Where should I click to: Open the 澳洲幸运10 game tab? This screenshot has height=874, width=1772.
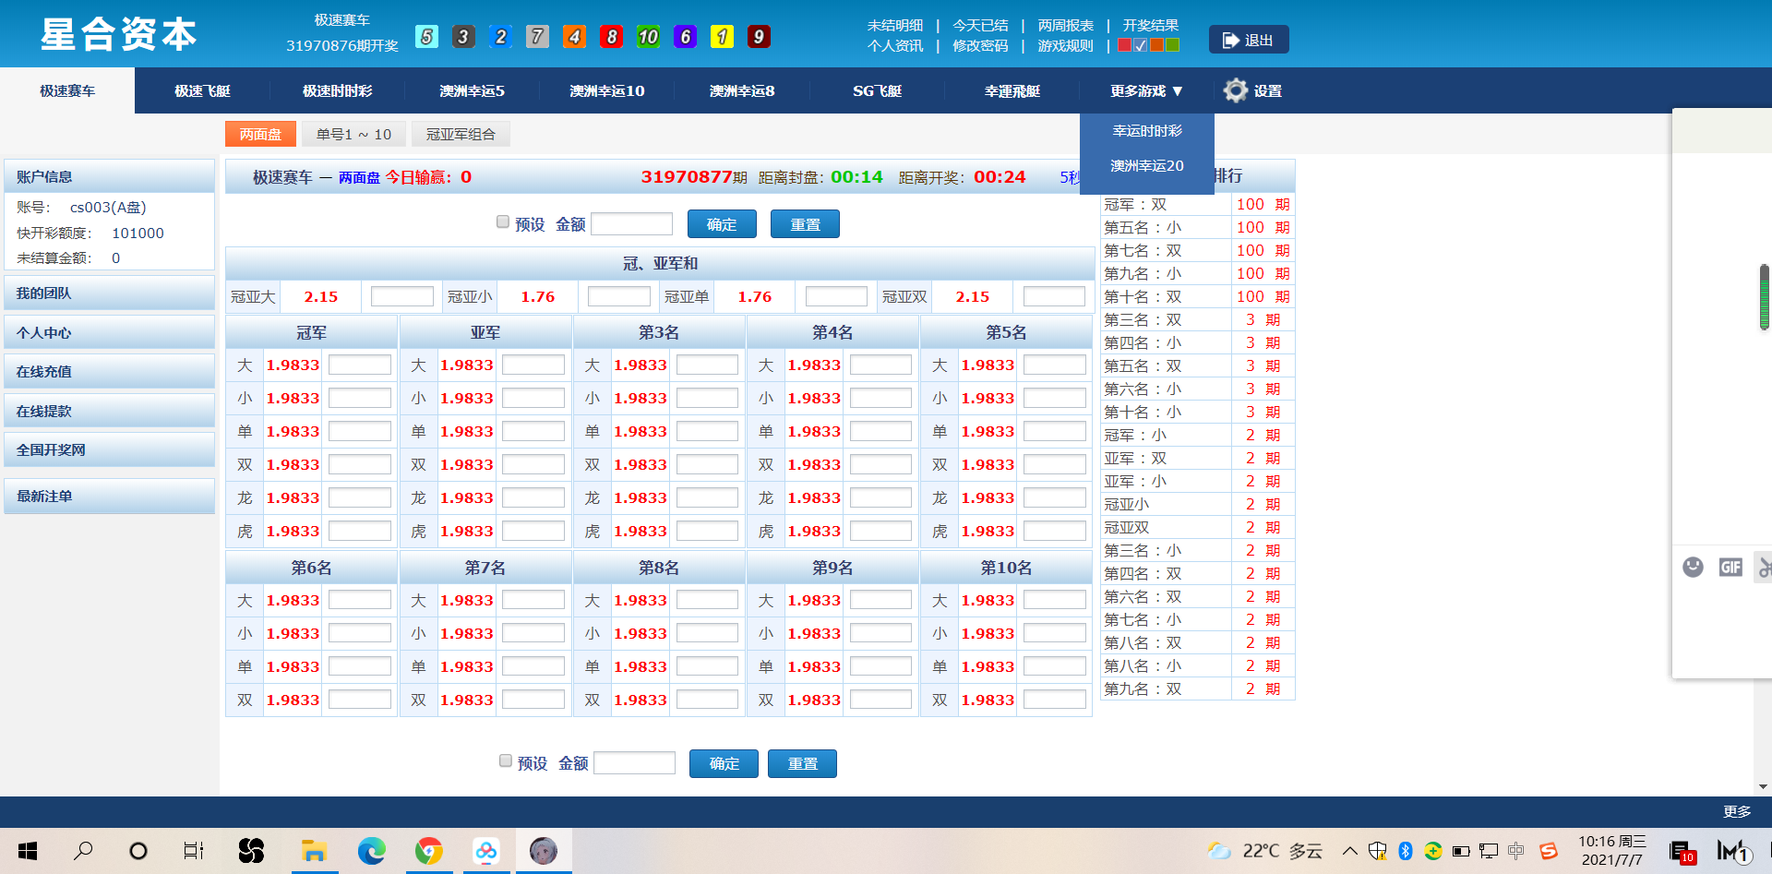[606, 90]
